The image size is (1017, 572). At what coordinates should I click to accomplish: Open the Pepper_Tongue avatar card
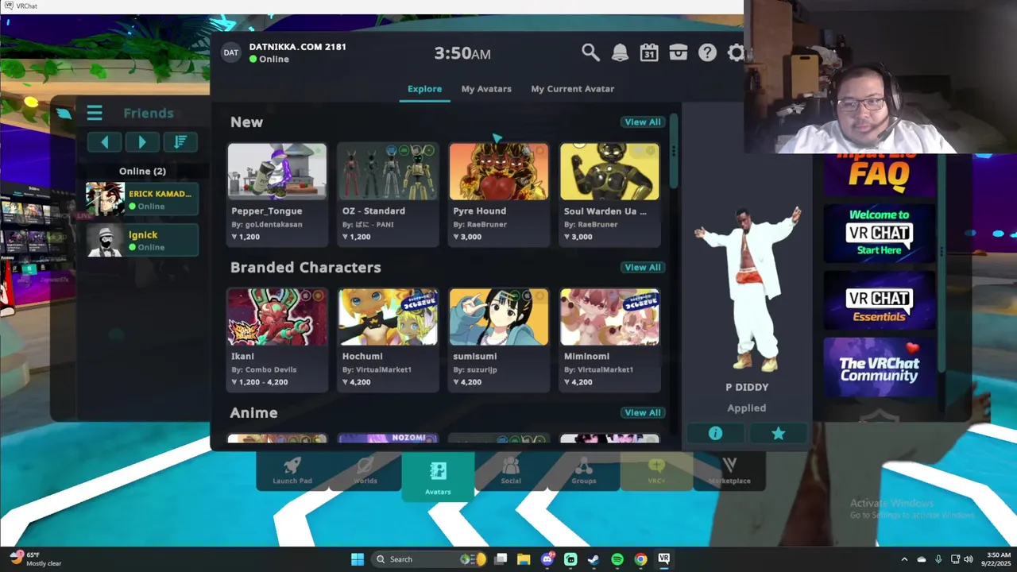276,194
